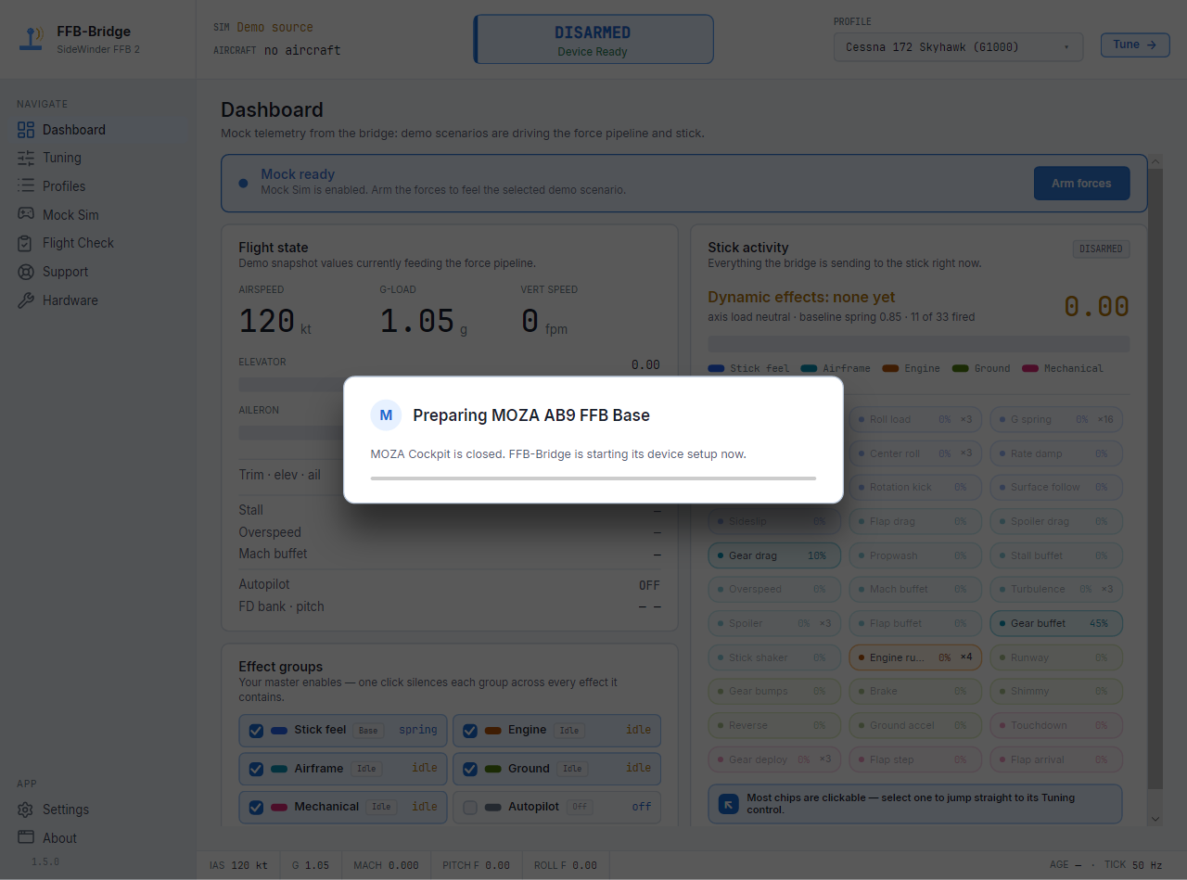This screenshot has width=1187, height=880.
Task: Select the Roll load chip
Action: click(914, 419)
